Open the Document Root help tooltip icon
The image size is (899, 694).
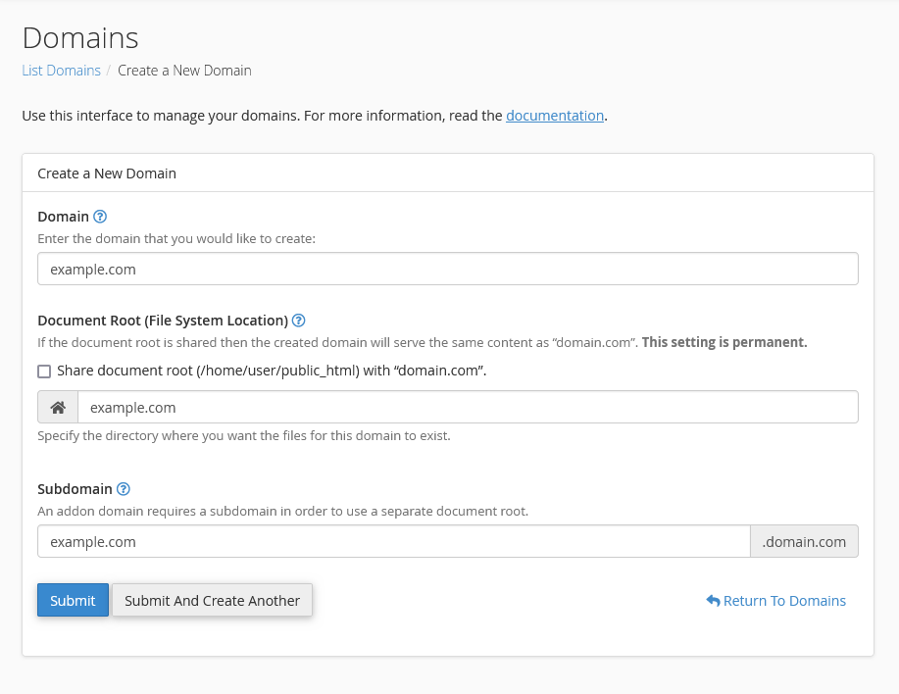(298, 321)
